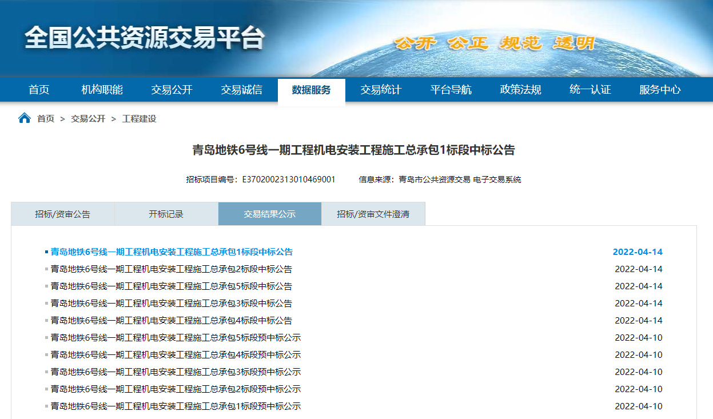Open 平台导航 from the nav bar

[x=451, y=90]
